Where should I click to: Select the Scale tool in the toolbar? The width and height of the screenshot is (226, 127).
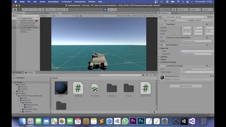pyautogui.click(x=29, y=10)
